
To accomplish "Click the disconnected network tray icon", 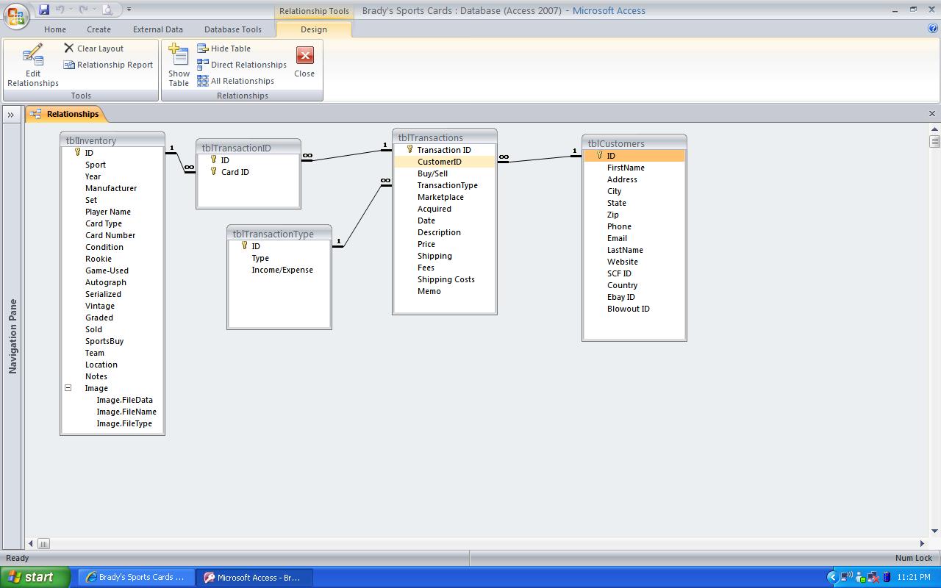I will pyautogui.click(x=873, y=577).
